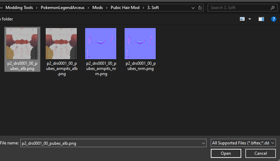The width and height of the screenshot is (280, 161).
Task: Click the Cancel button
Action: pyautogui.click(x=261, y=153)
